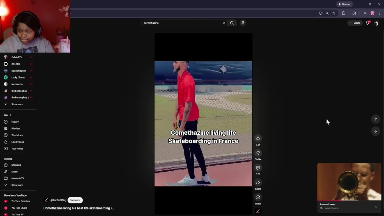The height and width of the screenshot is (216, 384).
Task: Click the Create button
Action: [355, 23]
